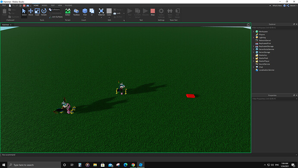The width and height of the screenshot is (298, 168).
Task: Open File Explorer from the taskbar
Action: coord(95,165)
